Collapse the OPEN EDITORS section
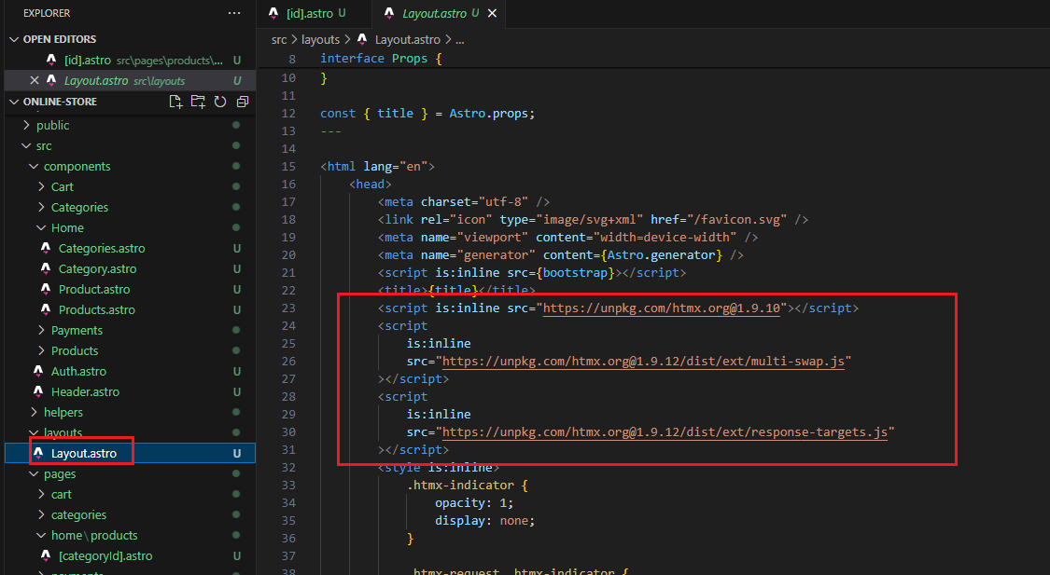 tap(13, 39)
